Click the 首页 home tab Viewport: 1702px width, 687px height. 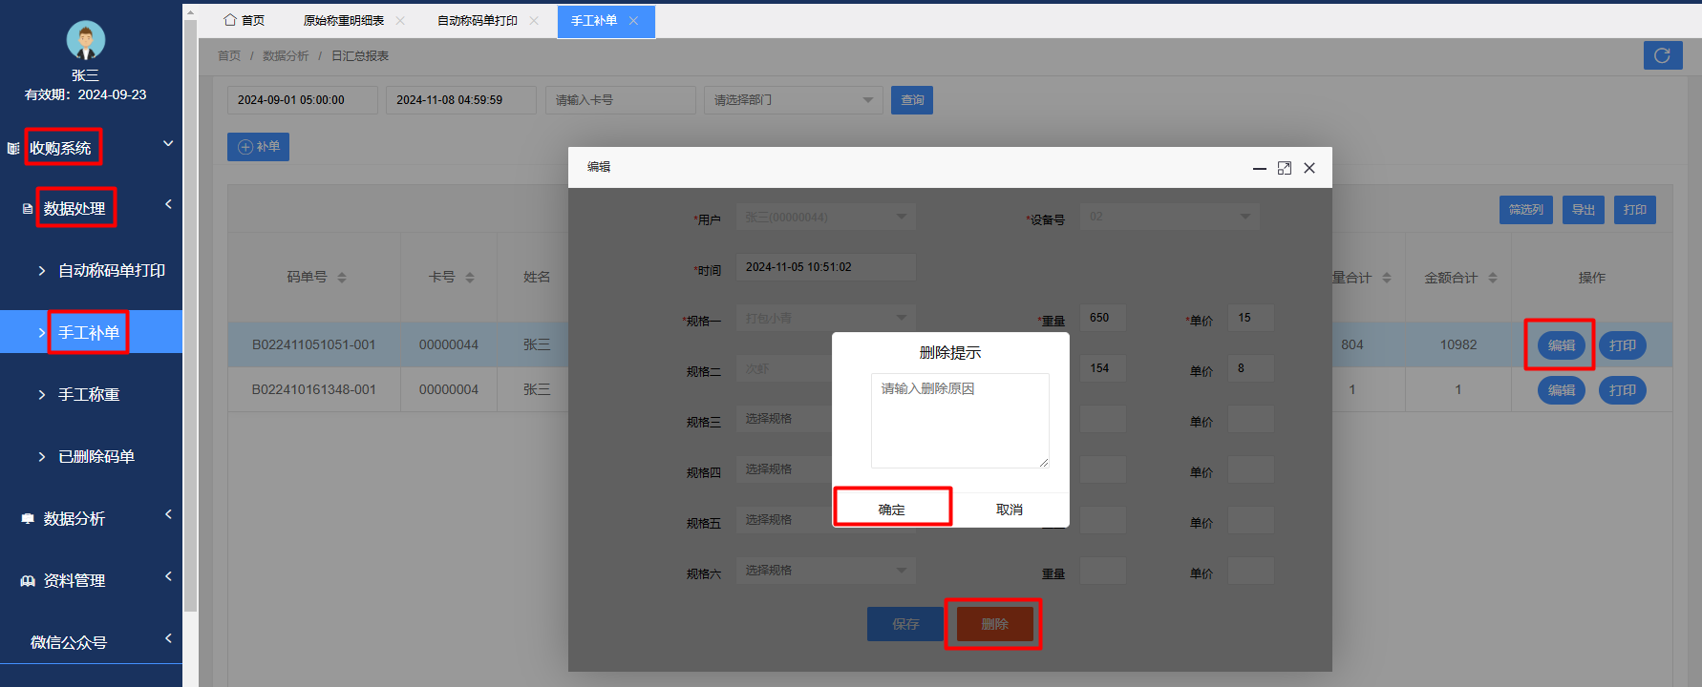pos(245,21)
